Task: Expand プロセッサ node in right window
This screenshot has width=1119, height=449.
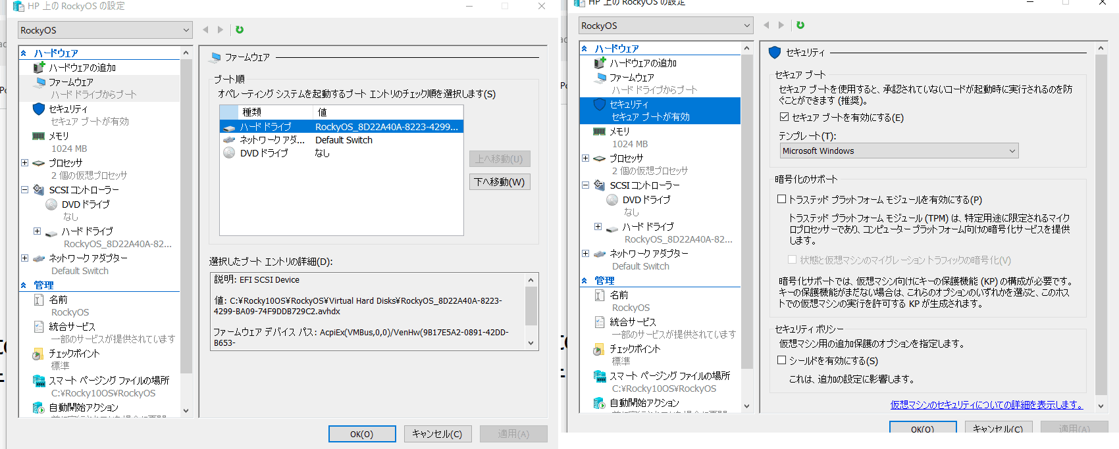Action: (x=585, y=158)
